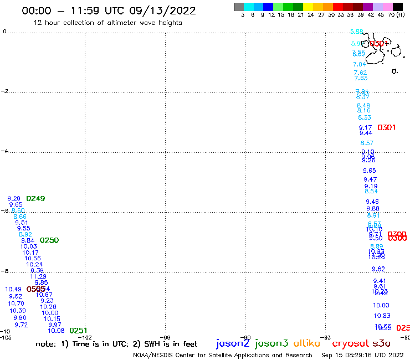Select the purple 42 ft legend swatch
This screenshot has height=360, width=410.
point(368,7)
